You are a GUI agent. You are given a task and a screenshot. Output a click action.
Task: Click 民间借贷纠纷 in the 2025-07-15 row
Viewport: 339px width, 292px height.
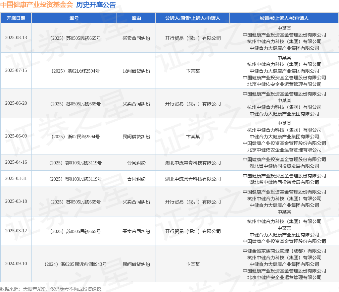(x=136, y=71)
